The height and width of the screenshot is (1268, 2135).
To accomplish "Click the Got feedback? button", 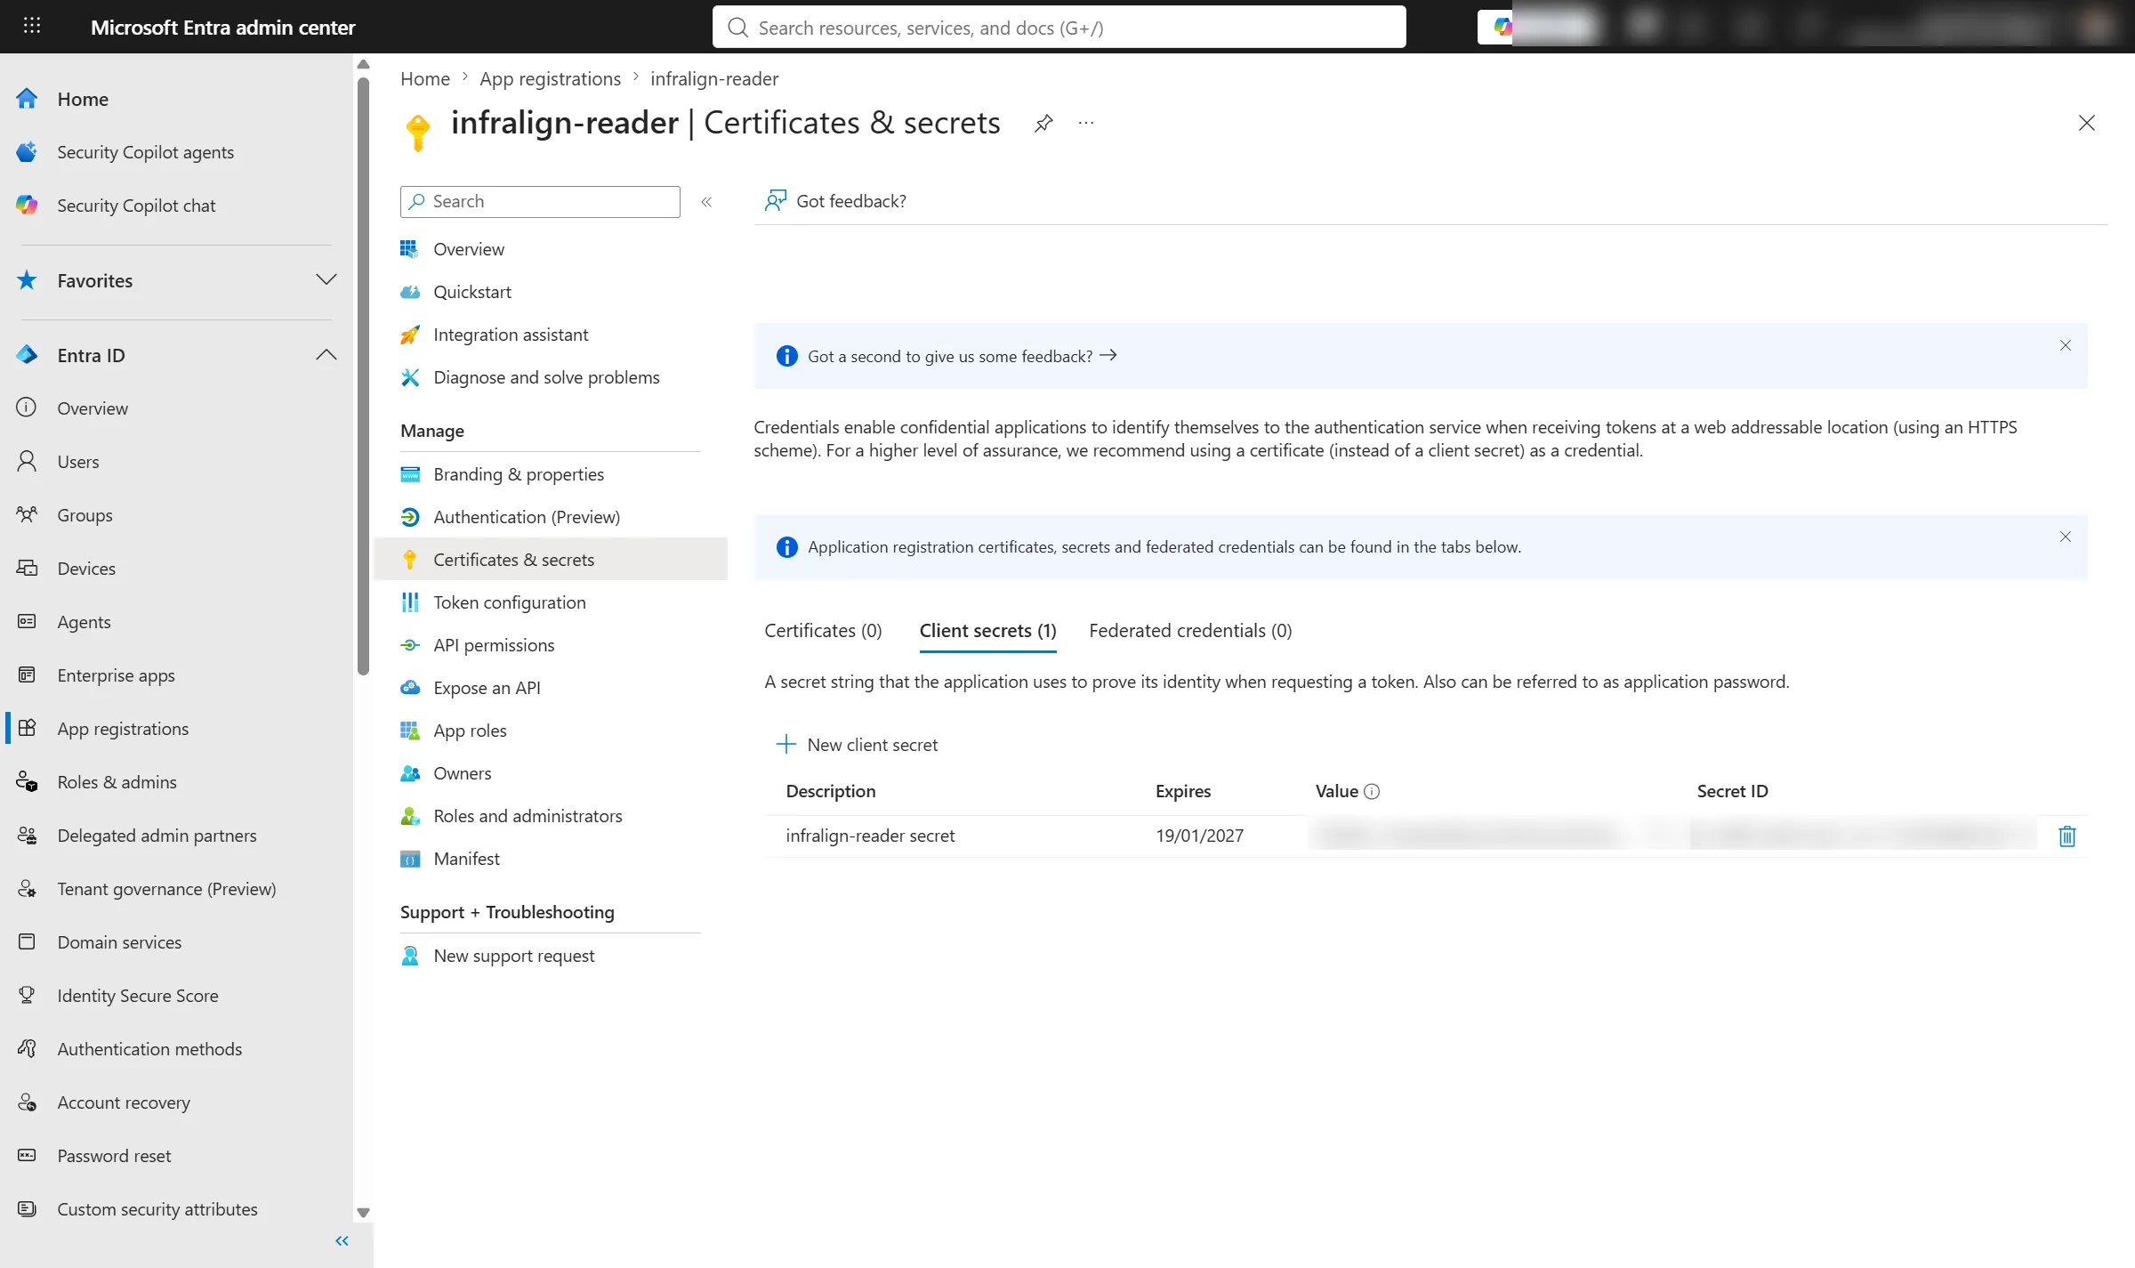I will 835,201.
